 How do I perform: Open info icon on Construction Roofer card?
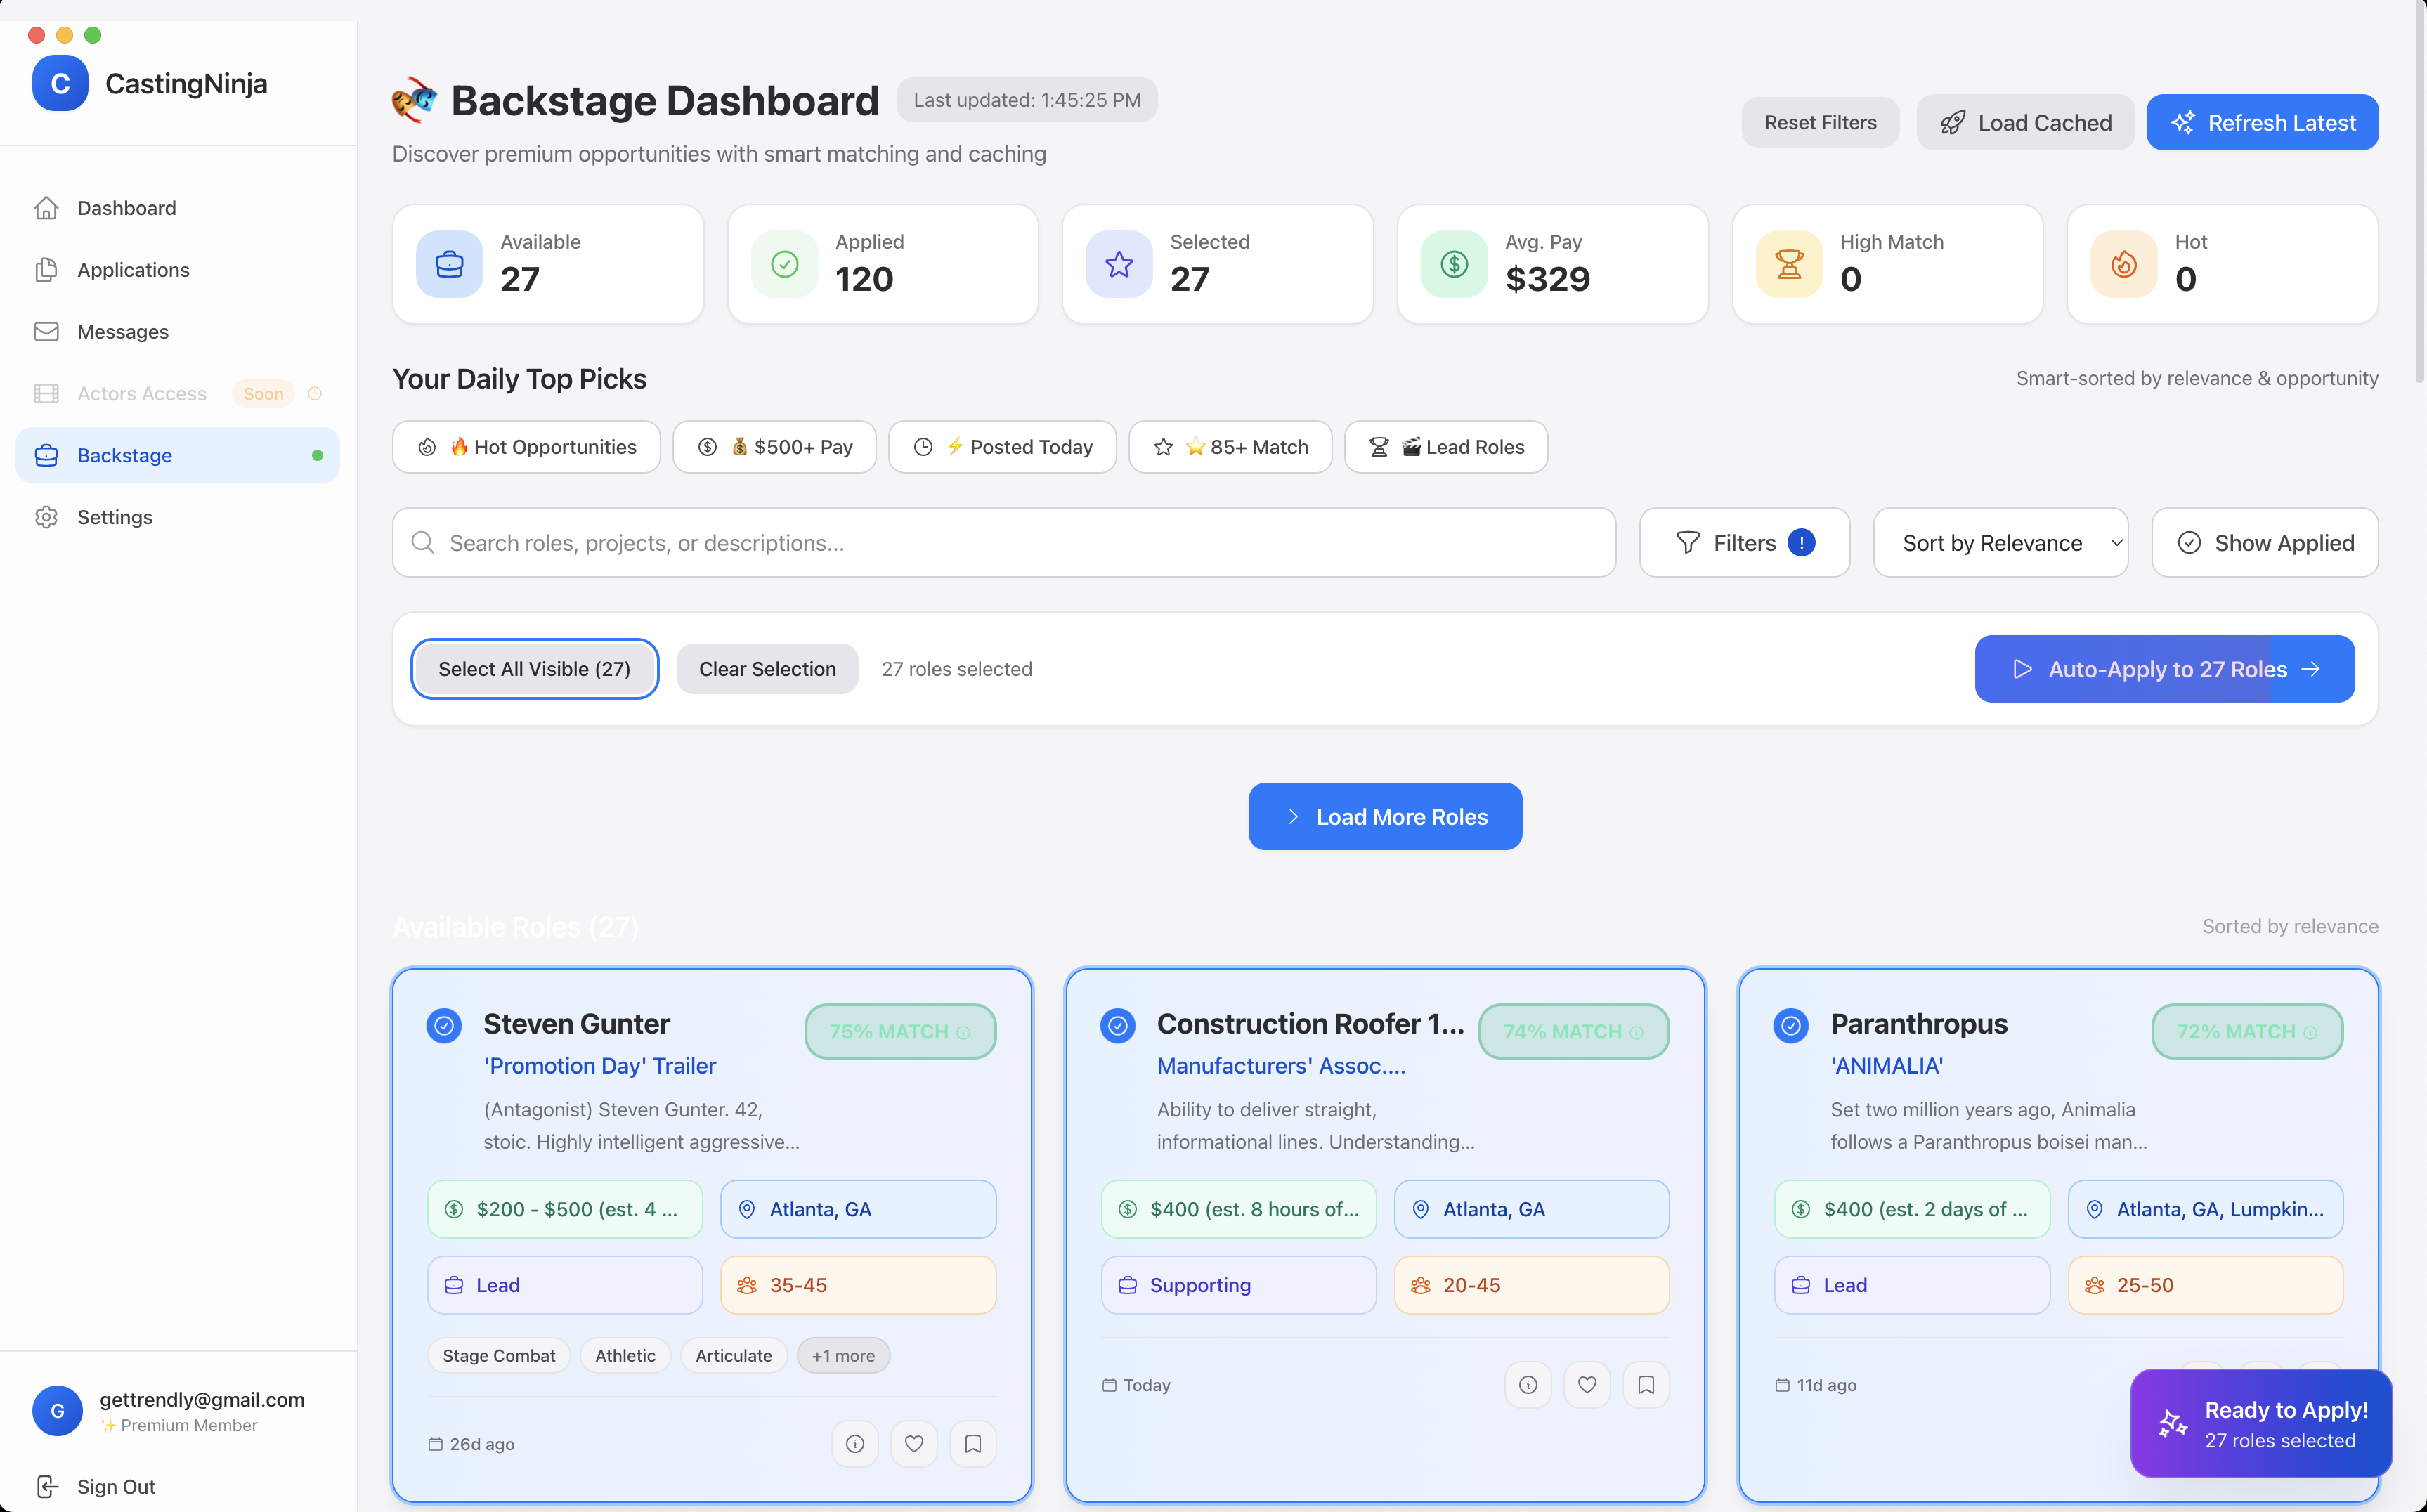point(1527,1384)
